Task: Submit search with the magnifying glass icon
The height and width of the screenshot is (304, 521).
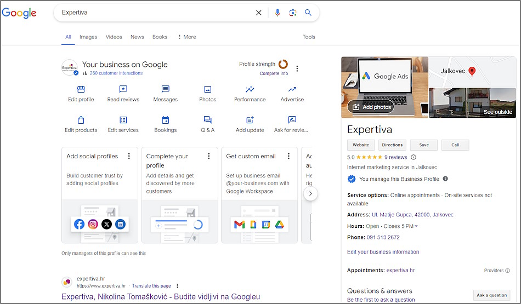Action: click(x=308, y=13)
